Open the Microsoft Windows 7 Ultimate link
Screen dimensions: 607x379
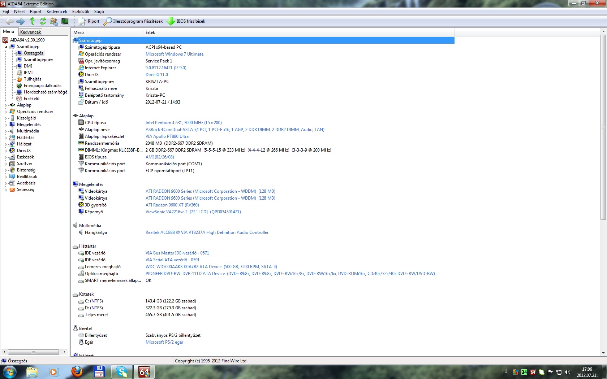[x=175, y=54]
